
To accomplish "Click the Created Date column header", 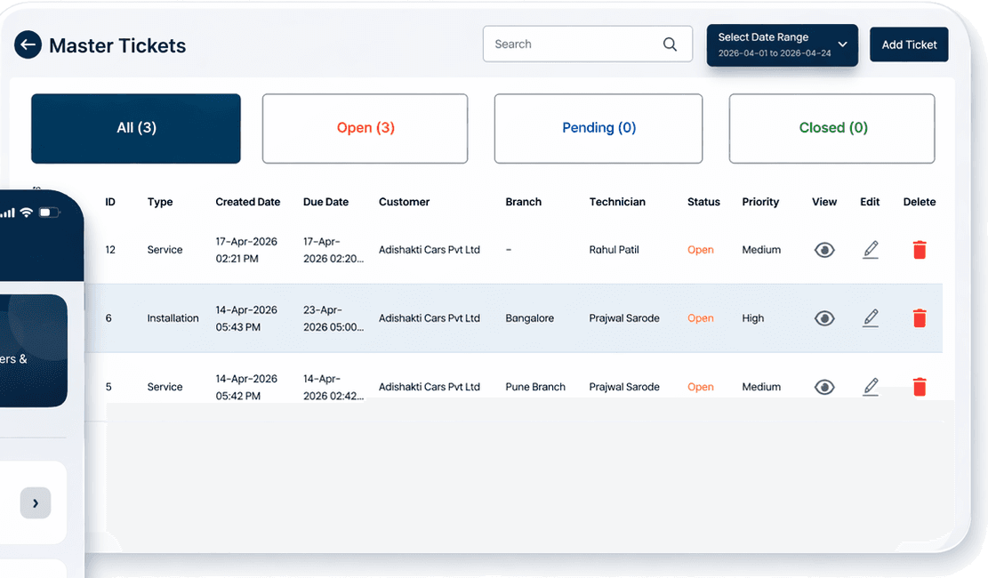I will 247,202.
